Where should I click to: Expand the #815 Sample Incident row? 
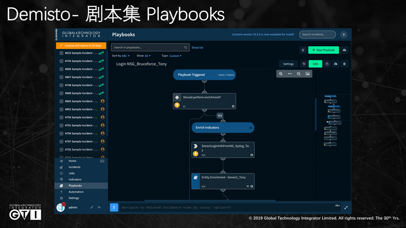61,53
